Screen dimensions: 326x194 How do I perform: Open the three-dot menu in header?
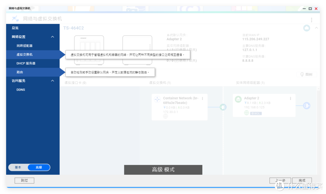click(x=312, y=20)
